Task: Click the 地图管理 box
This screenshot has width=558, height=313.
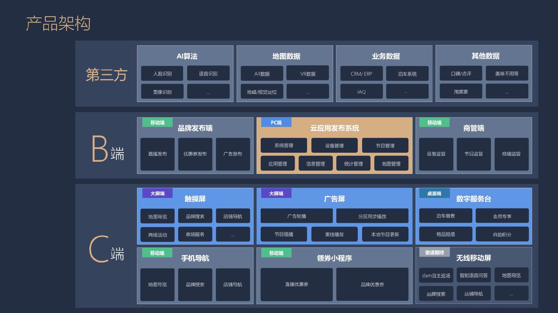Action: [x=391, y=163]
